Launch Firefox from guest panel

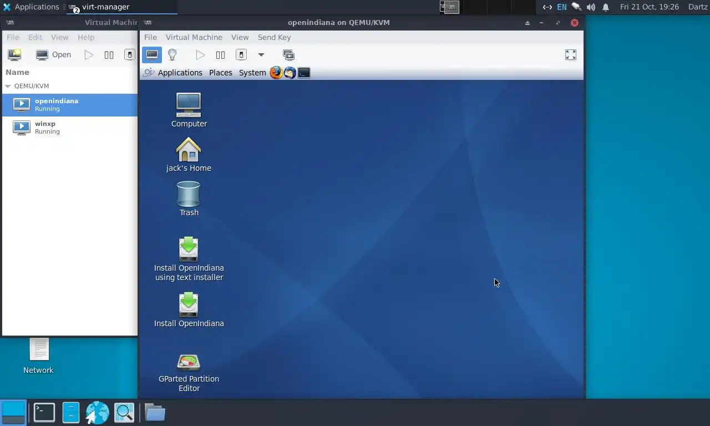coord(276,73)
